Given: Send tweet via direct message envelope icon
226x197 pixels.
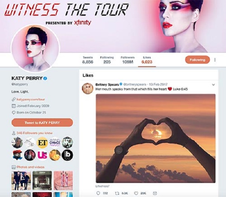Looking at the screenshot, I should 155,193.
